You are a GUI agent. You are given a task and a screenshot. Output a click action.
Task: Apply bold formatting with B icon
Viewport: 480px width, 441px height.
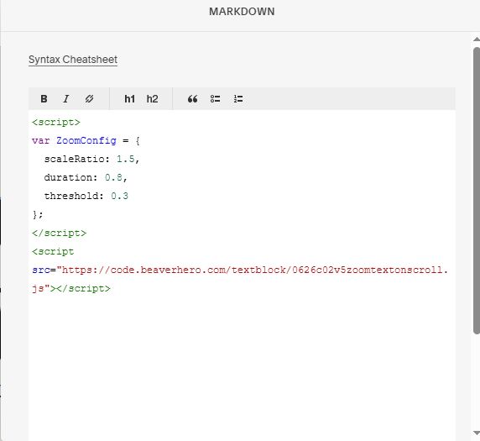pos(44,98)
